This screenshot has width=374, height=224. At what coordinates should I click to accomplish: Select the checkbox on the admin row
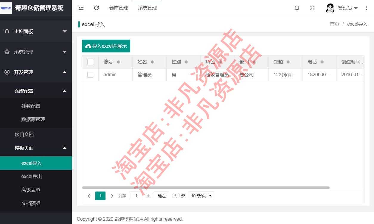coord(90,75)
